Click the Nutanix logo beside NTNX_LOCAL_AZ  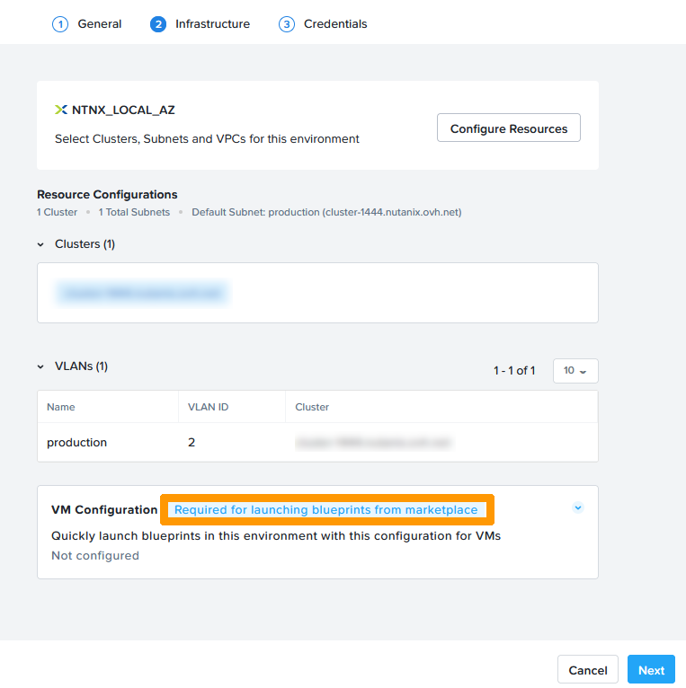61,110
